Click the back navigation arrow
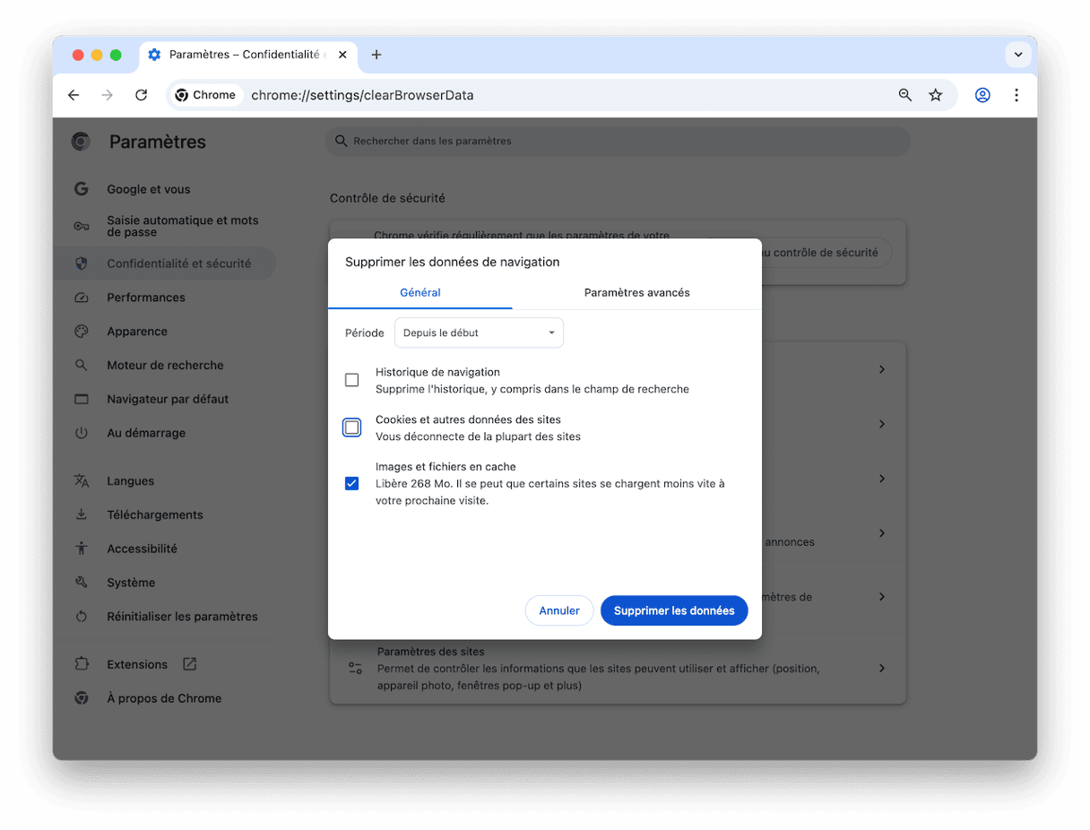The width and height of the screenshot is (1090, 830). click(74, 95)
